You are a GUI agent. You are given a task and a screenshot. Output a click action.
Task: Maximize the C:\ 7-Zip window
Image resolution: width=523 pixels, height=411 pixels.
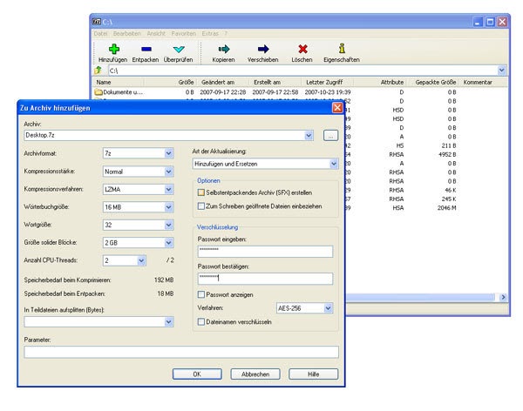click(490, 22)
